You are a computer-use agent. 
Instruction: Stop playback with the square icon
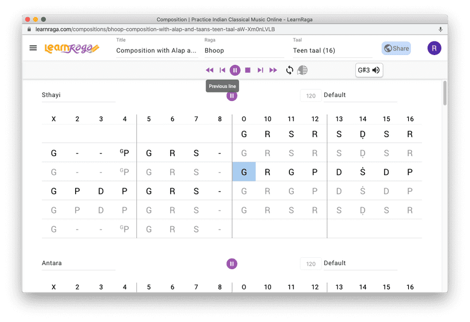(x=248, y=70)
